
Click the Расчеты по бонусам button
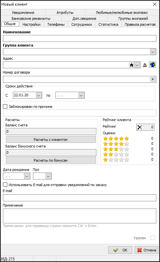click(x=51, y=160)
